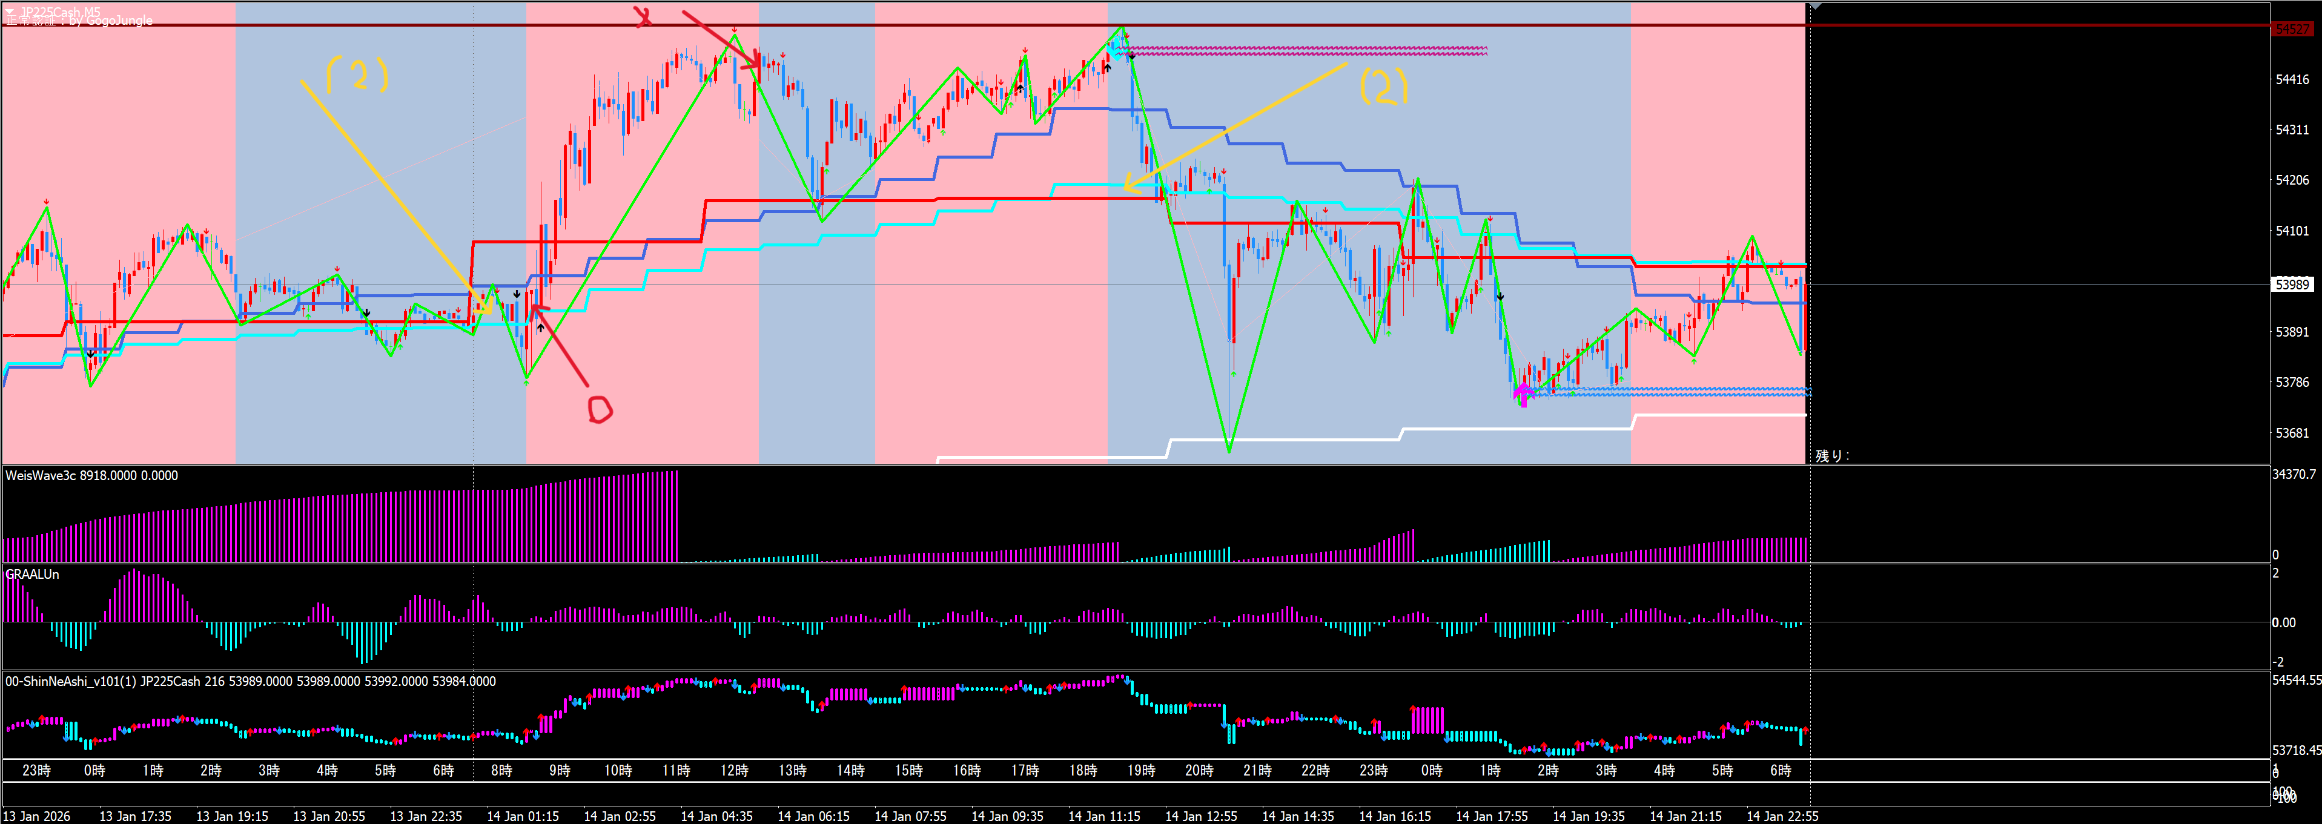Click the right yellow (2) annotation

click(x=1383, y=87)
